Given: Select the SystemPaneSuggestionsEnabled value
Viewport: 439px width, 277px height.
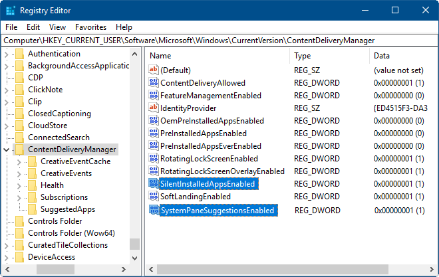Looking at the screenshot, I should pos(218,211).
